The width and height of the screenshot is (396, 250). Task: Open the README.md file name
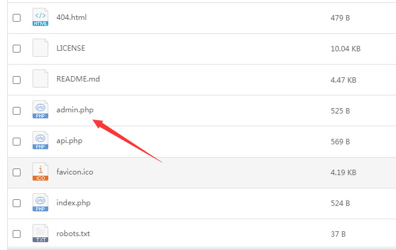click(78, 79)
